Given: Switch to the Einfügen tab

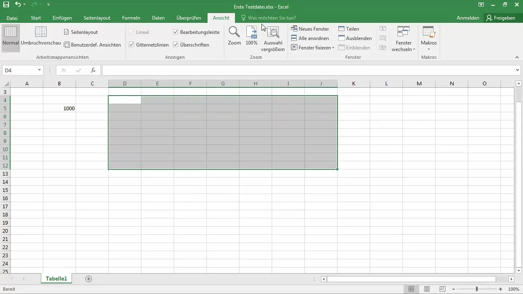Looking at the screenshot, I should 62,18.
